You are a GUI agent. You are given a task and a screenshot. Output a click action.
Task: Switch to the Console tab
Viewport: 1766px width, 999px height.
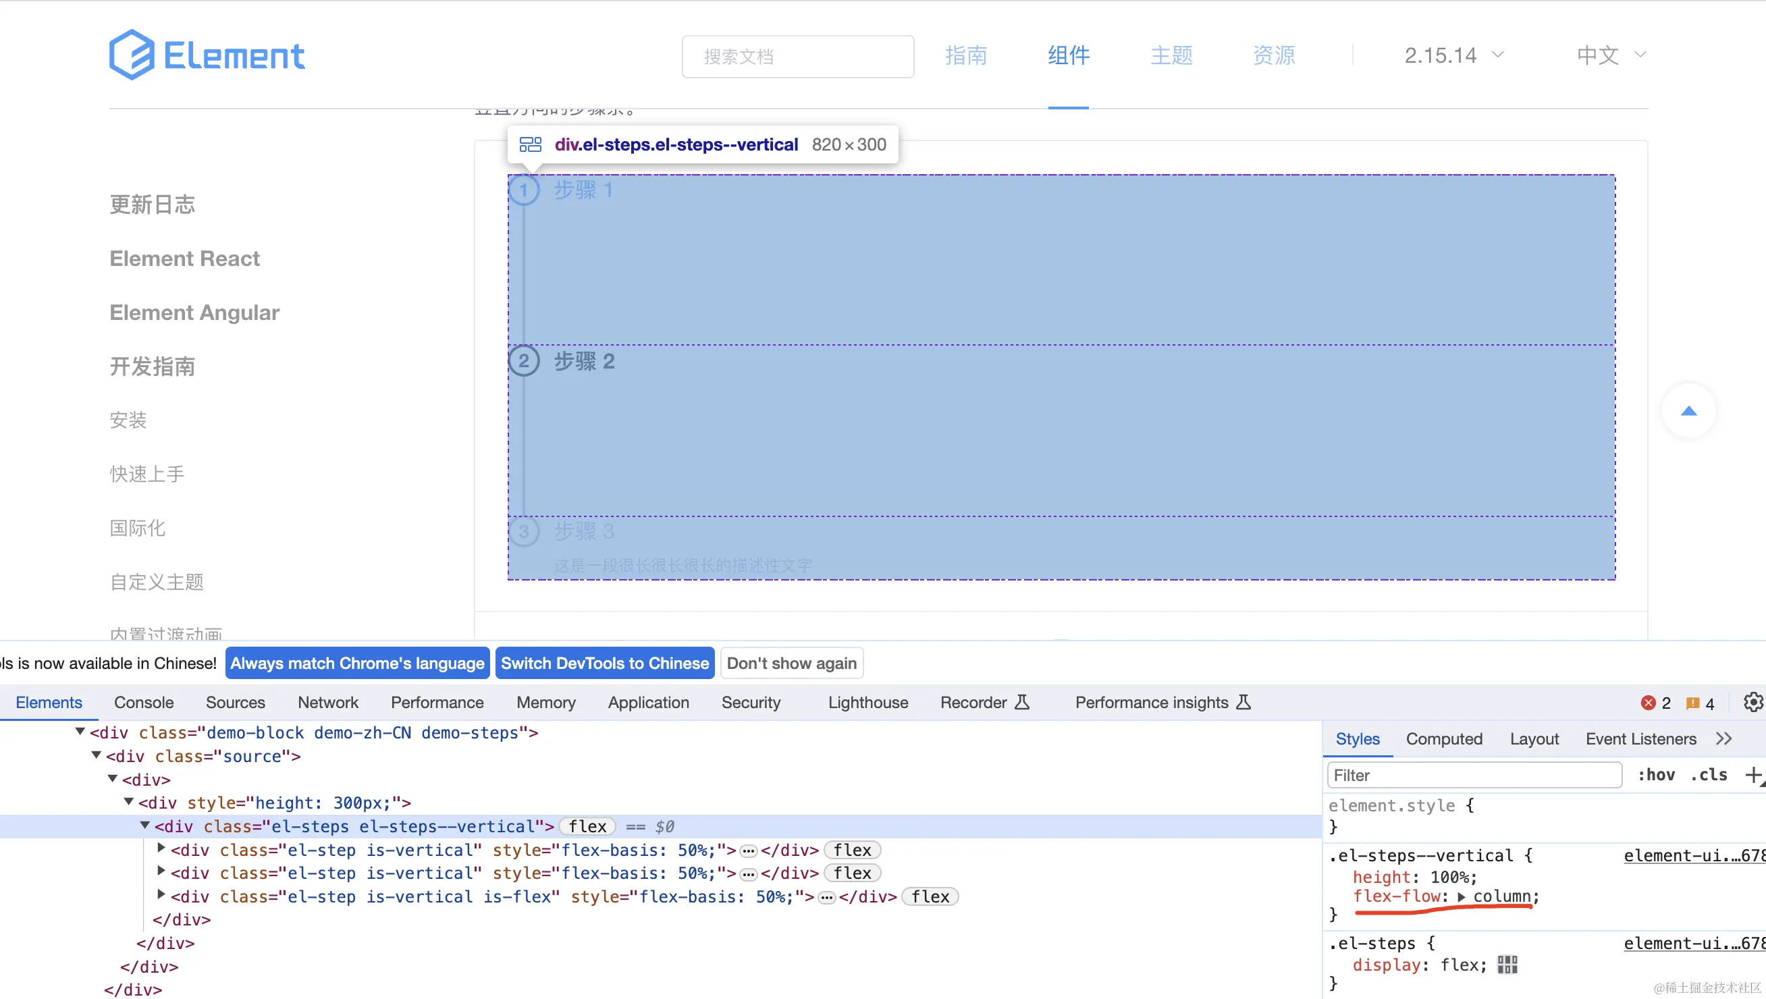(x=143, y=702)
